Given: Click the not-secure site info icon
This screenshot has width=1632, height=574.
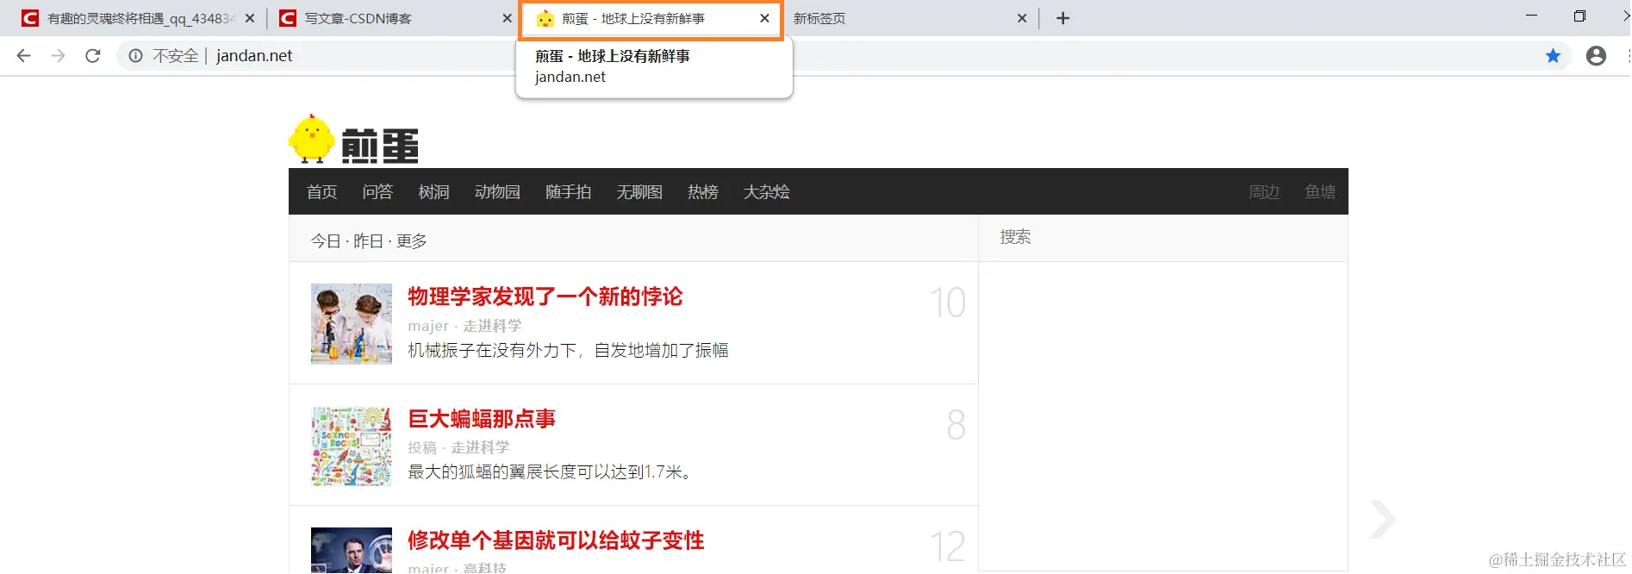Looking at the screenshot, I should coord(135,56).
